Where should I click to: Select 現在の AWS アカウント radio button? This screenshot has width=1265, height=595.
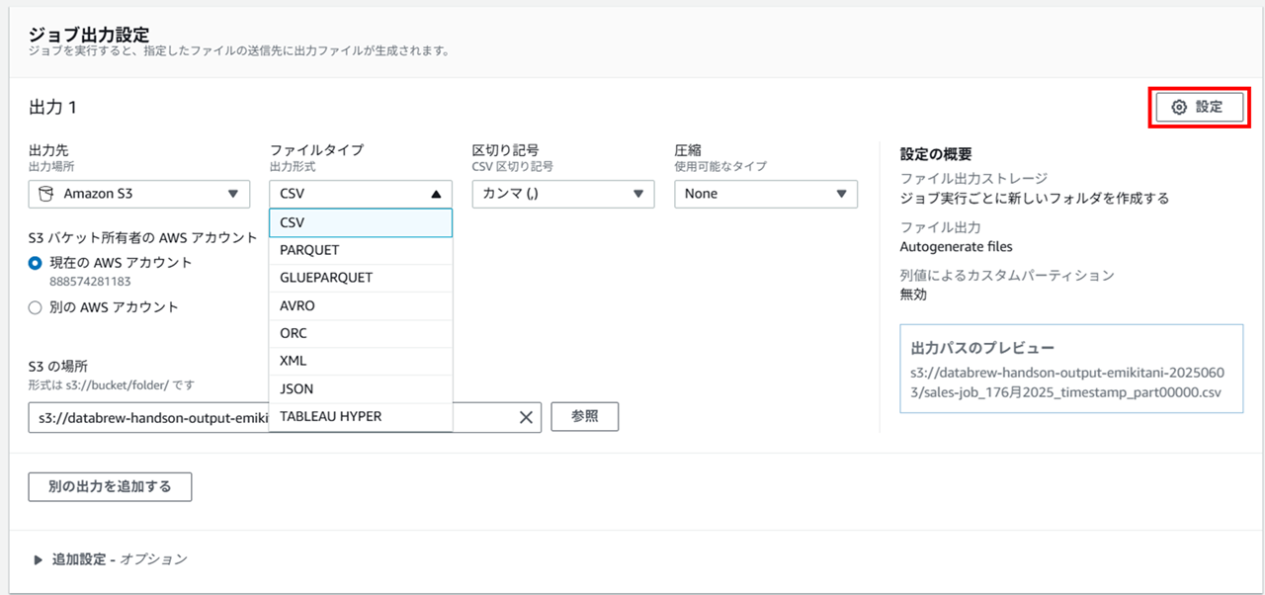[36, 263]
